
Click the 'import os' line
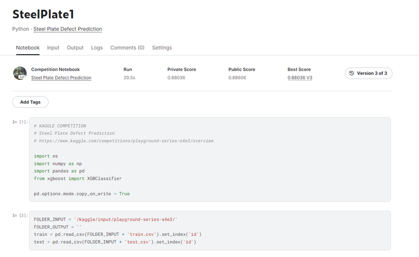(46, 156)
